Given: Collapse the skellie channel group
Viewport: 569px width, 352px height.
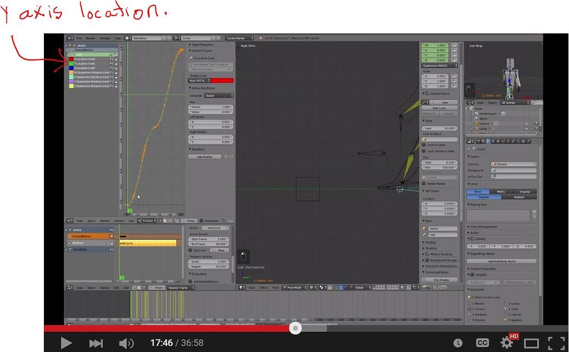Looking at the screenshot, I should click(x=67, y=46).
